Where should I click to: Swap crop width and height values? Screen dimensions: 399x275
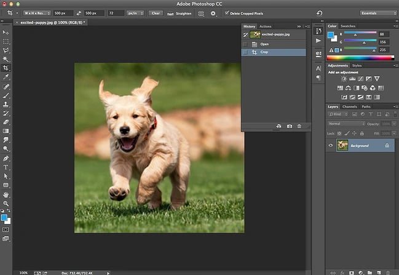click(x=79, y=12)
